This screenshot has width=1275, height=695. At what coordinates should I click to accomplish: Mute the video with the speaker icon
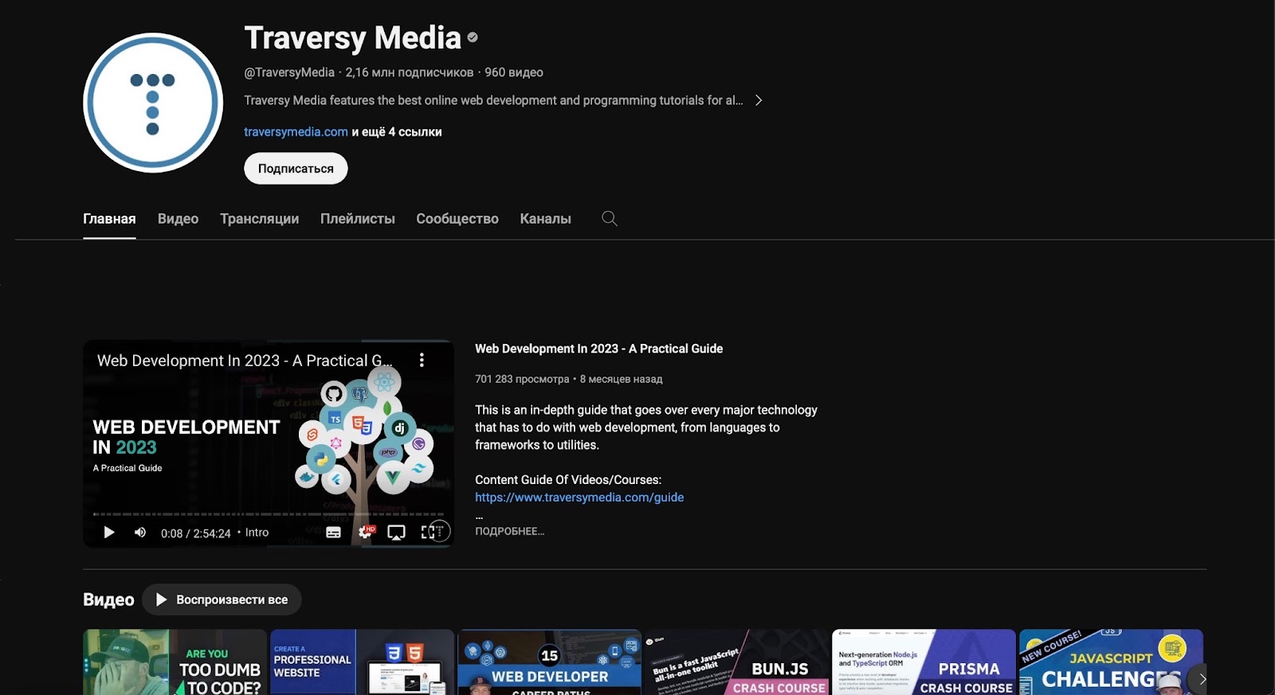point(140,533)
